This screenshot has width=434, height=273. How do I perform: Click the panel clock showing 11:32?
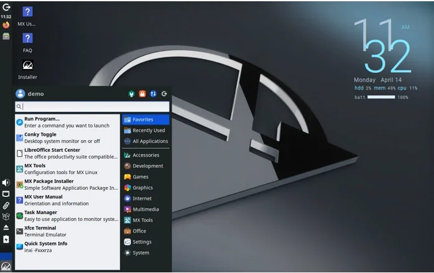pyautogui.click(x=6, y=17)
